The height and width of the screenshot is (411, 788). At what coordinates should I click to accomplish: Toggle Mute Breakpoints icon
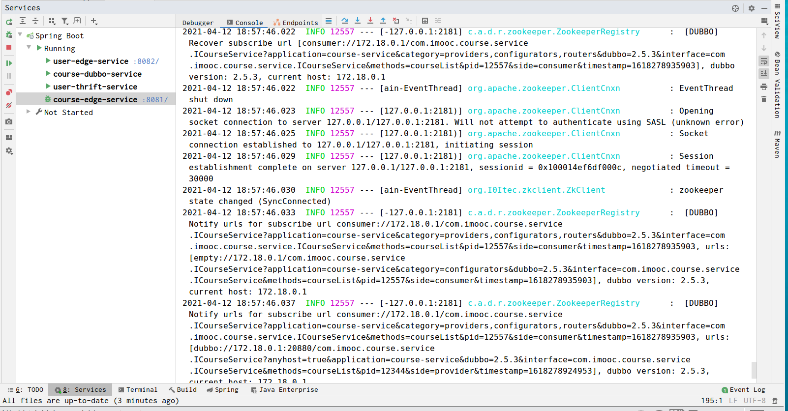pyautogui.click(x=9, y=105)
